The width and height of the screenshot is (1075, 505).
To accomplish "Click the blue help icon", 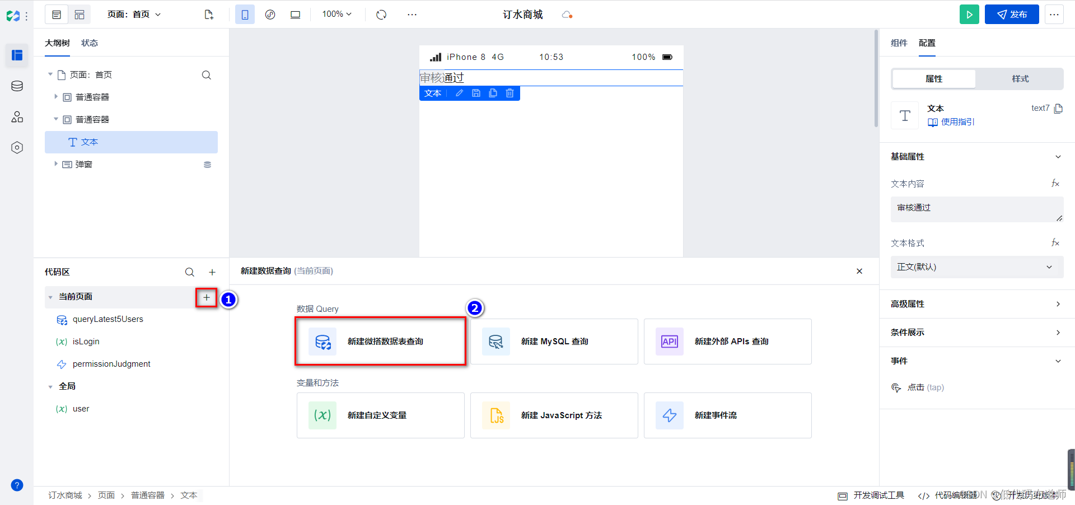I will click(x=17, y=485).
